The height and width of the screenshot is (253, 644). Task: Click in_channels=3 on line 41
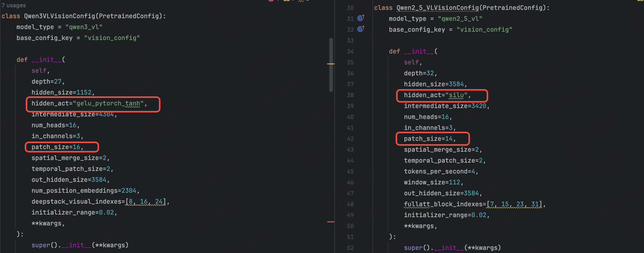click(x=428, y=128)
